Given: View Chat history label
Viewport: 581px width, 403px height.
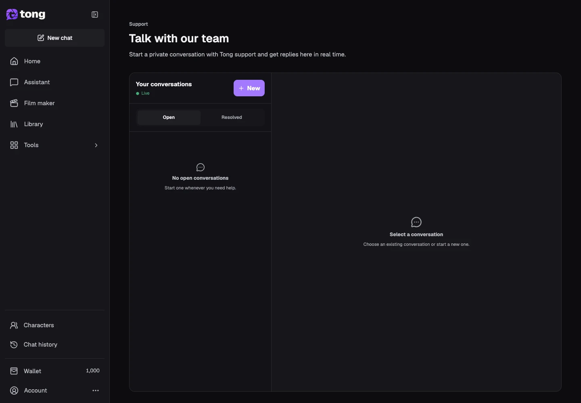Looking at the screenshot, I should coord(40,345).
